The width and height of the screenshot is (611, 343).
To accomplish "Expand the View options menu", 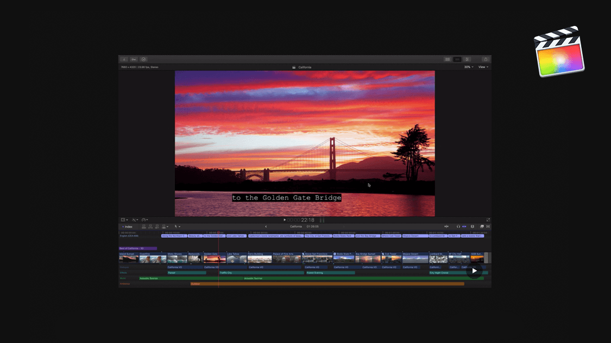I will pos(483,67).
